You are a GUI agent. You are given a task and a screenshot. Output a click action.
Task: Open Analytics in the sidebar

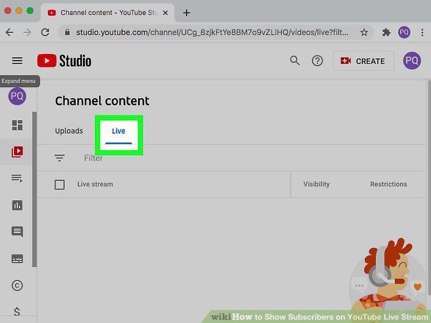17,205
